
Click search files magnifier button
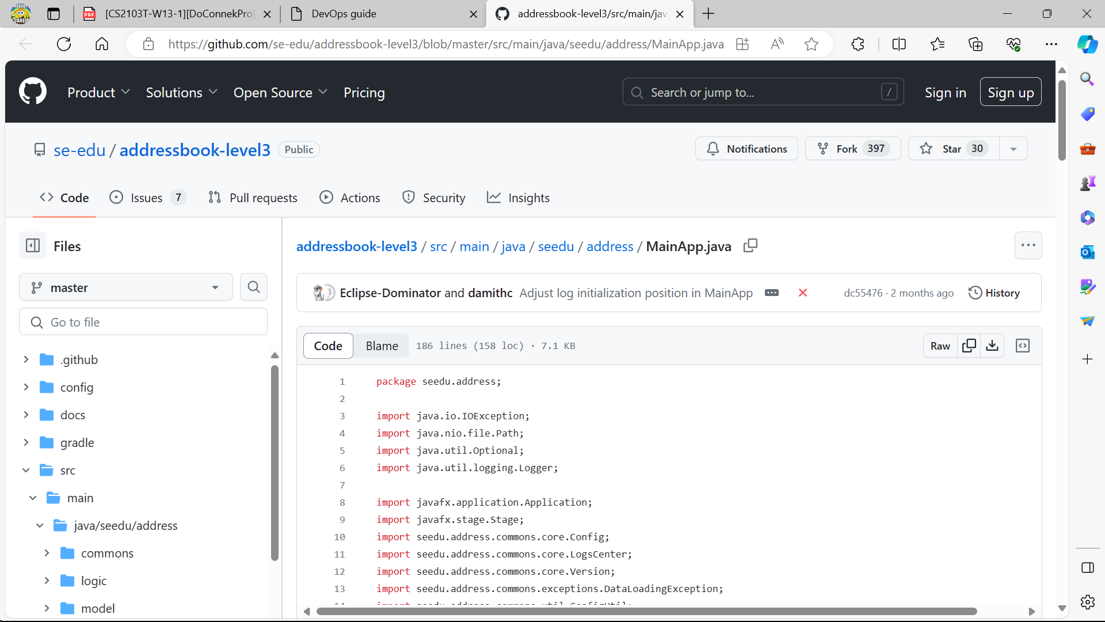254,287
